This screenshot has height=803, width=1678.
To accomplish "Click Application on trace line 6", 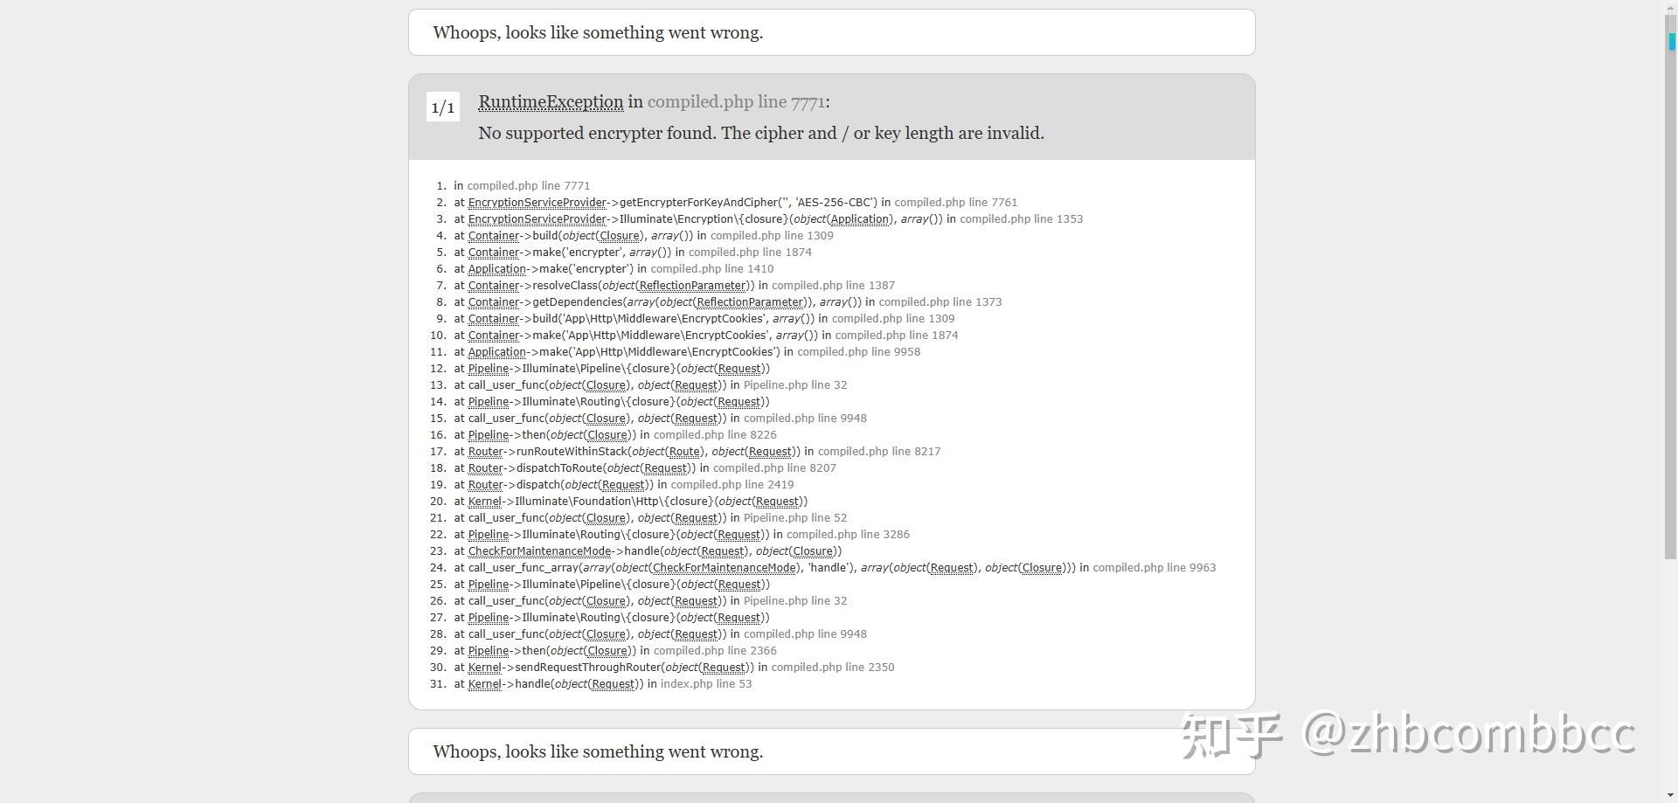I will (496, 269).
